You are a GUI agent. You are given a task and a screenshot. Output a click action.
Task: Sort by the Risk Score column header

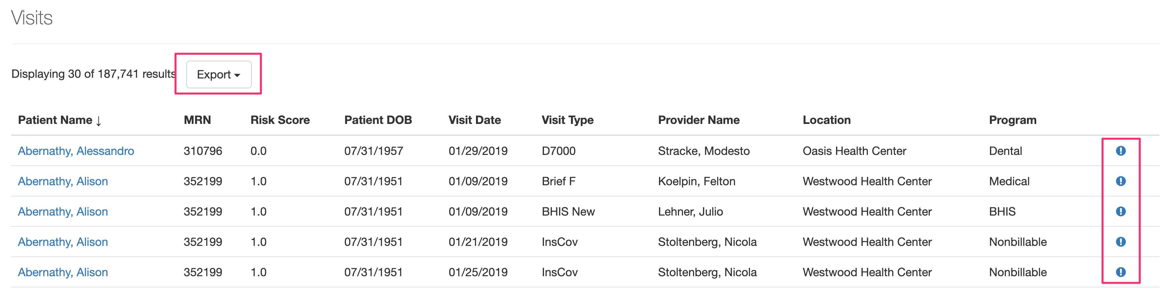[280, 120]
